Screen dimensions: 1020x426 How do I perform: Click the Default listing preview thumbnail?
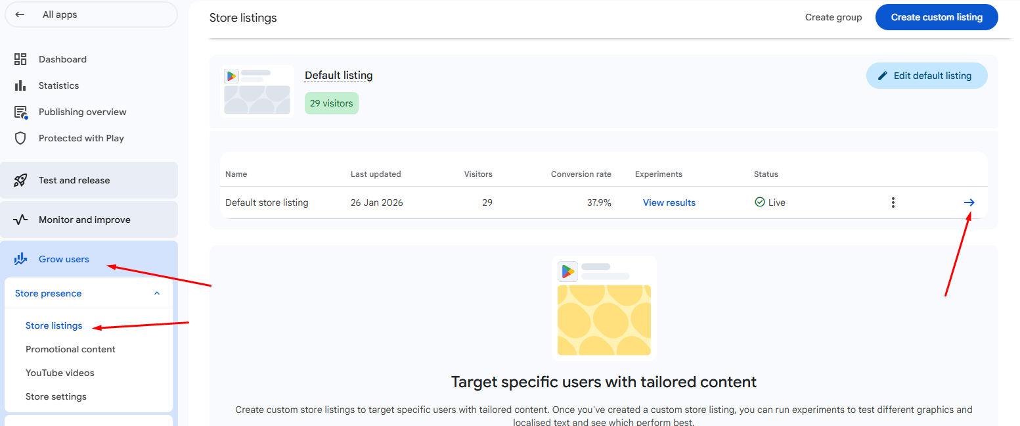(257, 91)
